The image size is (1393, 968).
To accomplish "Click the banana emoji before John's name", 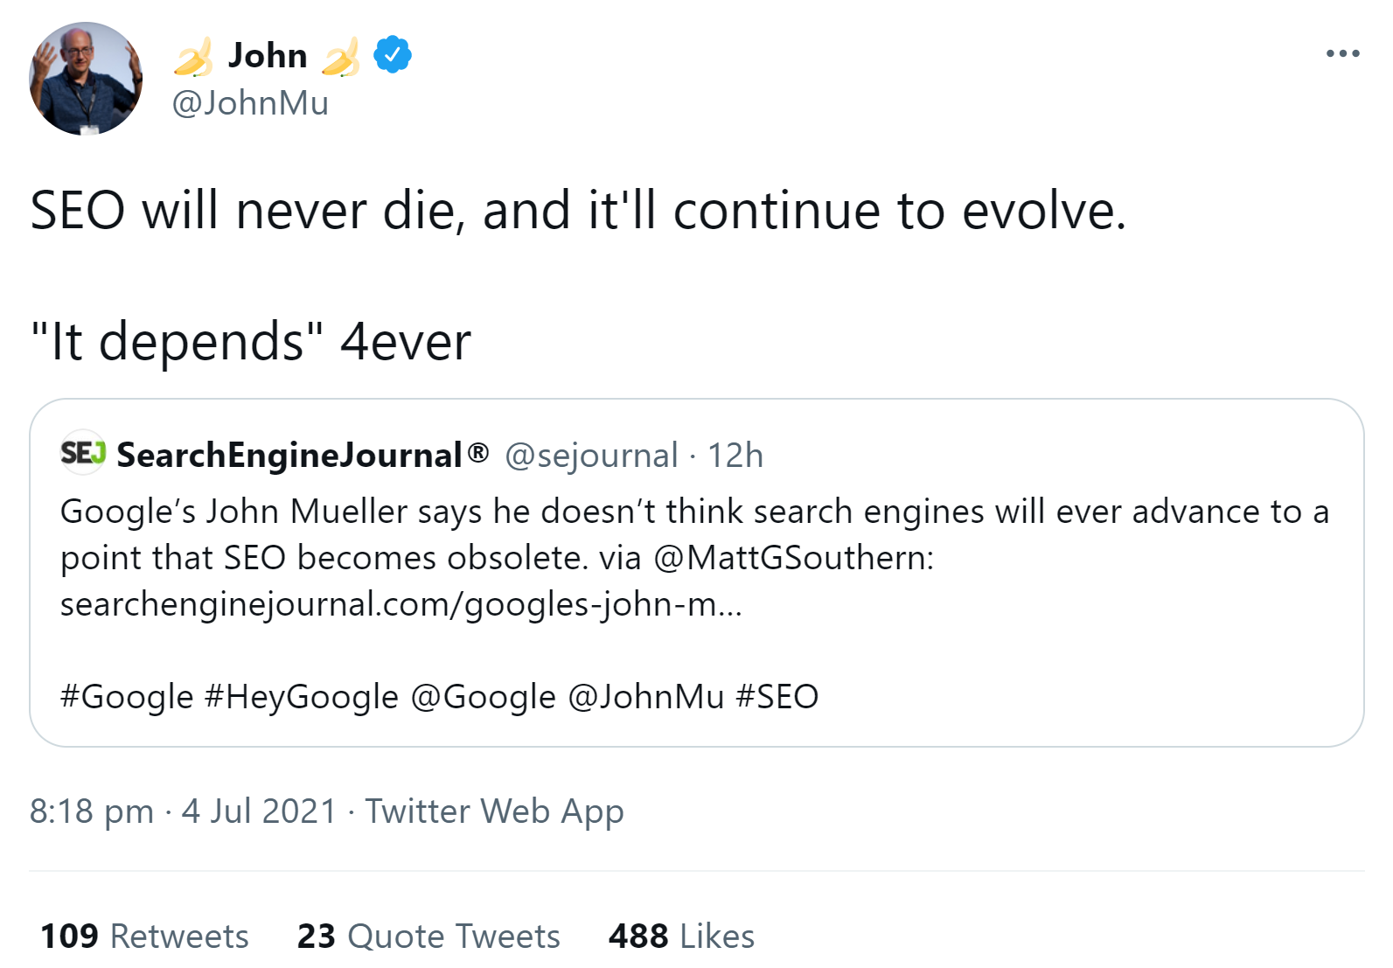I will point(194,54).
